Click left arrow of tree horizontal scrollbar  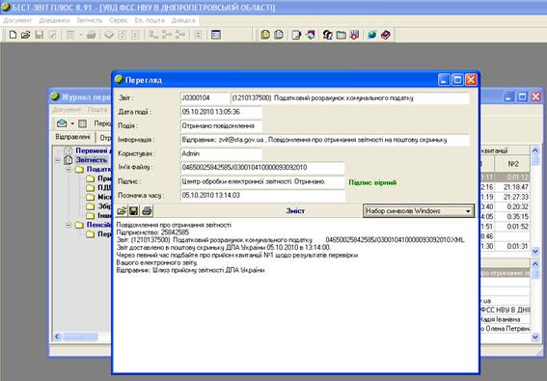click(58, 337)
